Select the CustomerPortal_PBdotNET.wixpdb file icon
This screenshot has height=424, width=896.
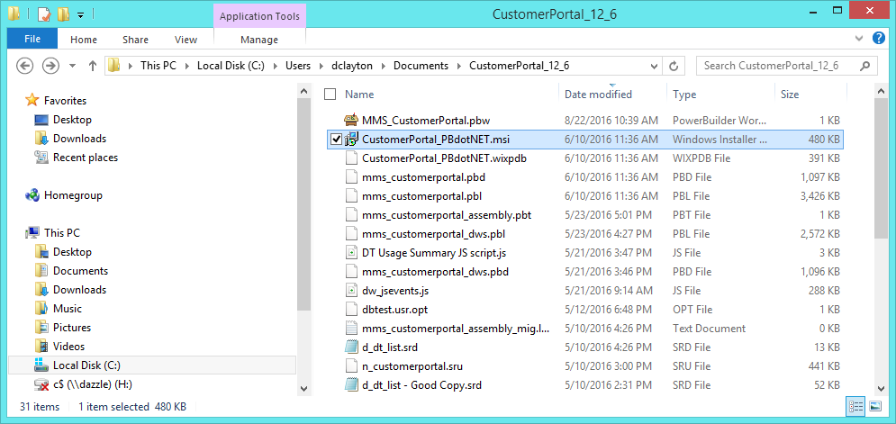pyautogui.click(x=351, y=158)
